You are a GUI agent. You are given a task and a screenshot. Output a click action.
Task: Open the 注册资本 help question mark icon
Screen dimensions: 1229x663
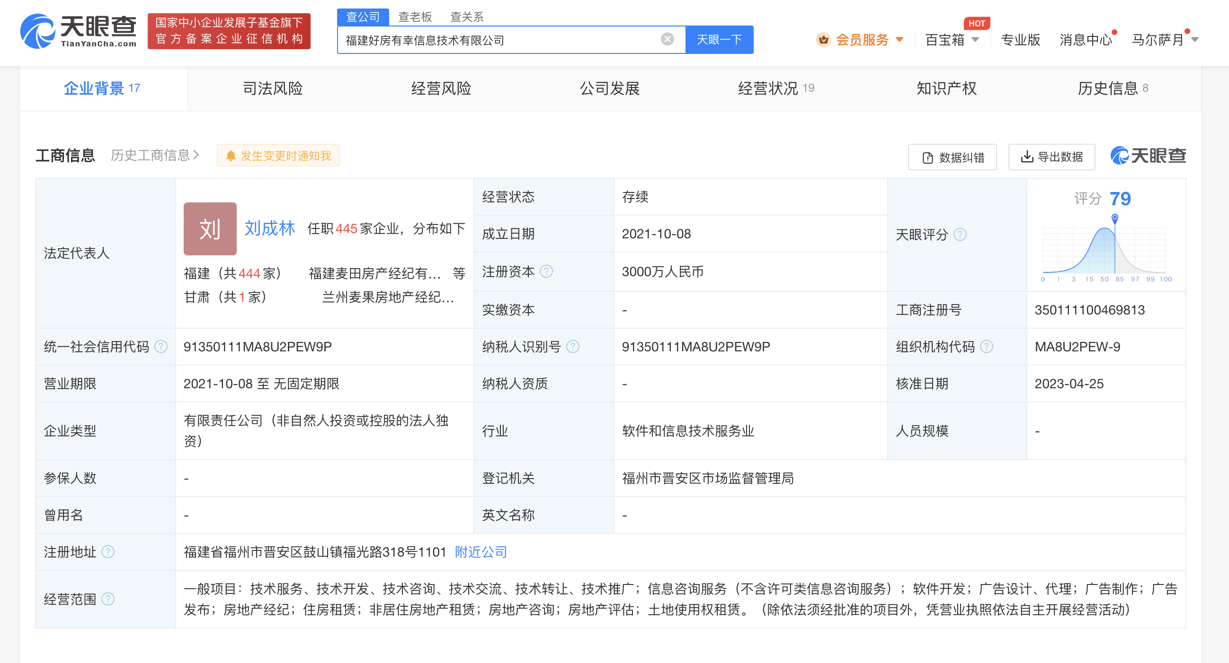click(x=547, y=272)
